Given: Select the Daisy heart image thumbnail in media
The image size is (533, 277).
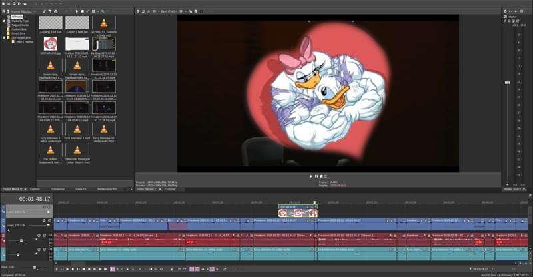Looking at the screenshot, I should click(51, 44).
